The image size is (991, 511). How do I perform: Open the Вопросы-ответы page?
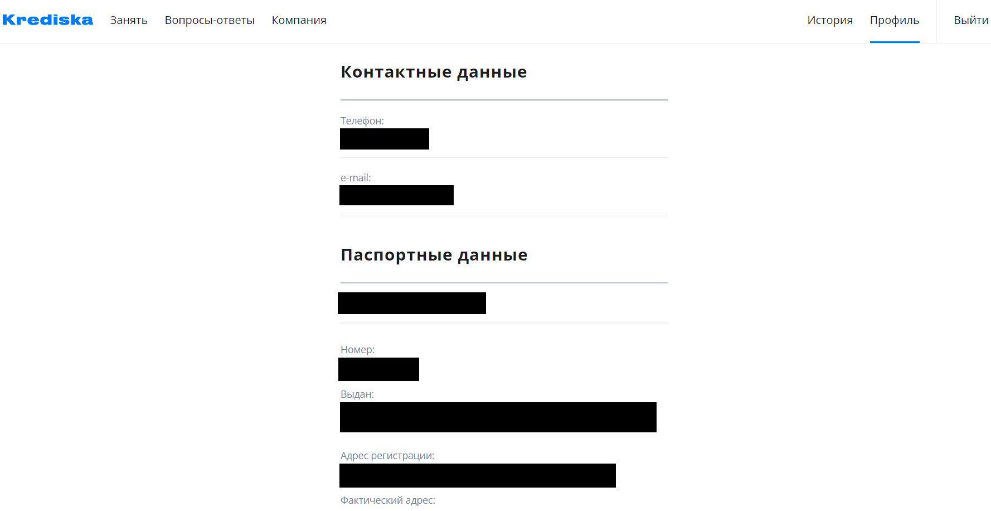pyautogui.click(x=210, y=20)
